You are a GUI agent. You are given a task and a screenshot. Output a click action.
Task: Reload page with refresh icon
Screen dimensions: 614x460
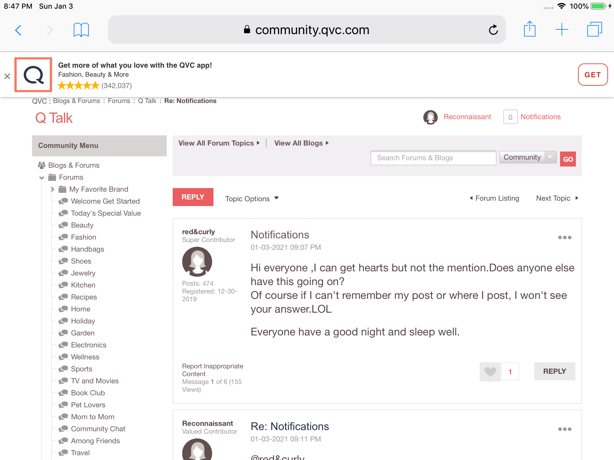(493, 30)
